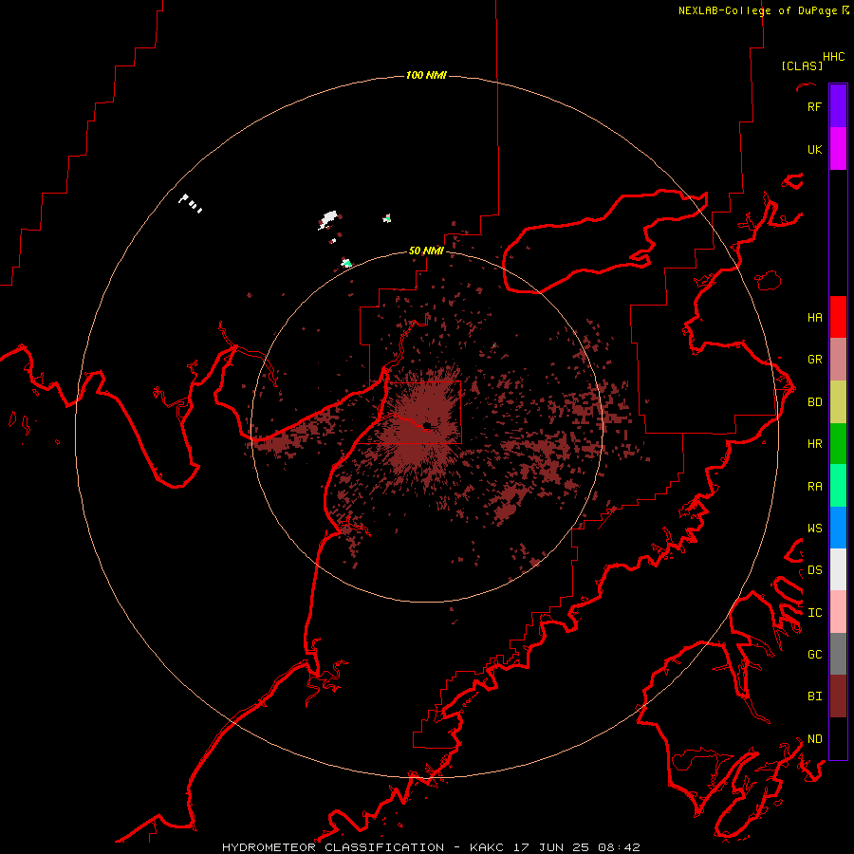Click the RF purple legend swatch
This screenshot has height=854, width=854.
click(838, 106)
